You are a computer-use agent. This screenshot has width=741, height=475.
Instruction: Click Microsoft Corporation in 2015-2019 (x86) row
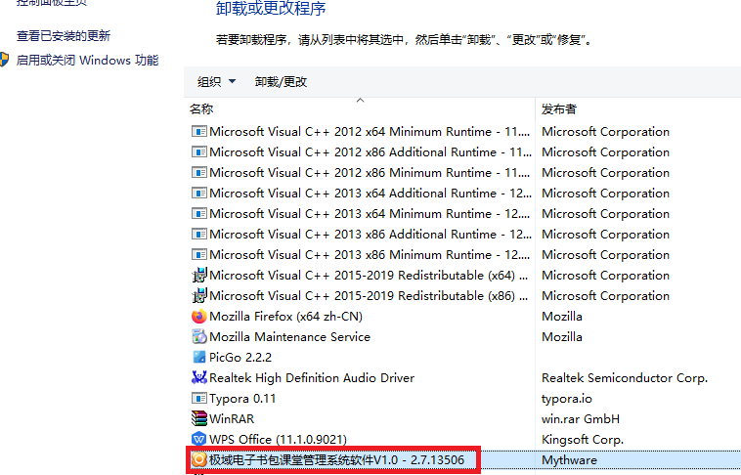pos(605,296)
